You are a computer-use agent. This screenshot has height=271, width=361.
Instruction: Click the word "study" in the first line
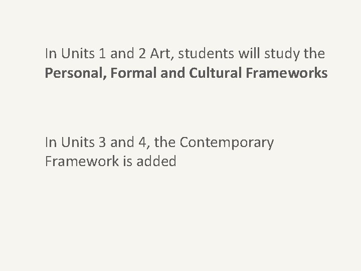click(x=282, y=54)
